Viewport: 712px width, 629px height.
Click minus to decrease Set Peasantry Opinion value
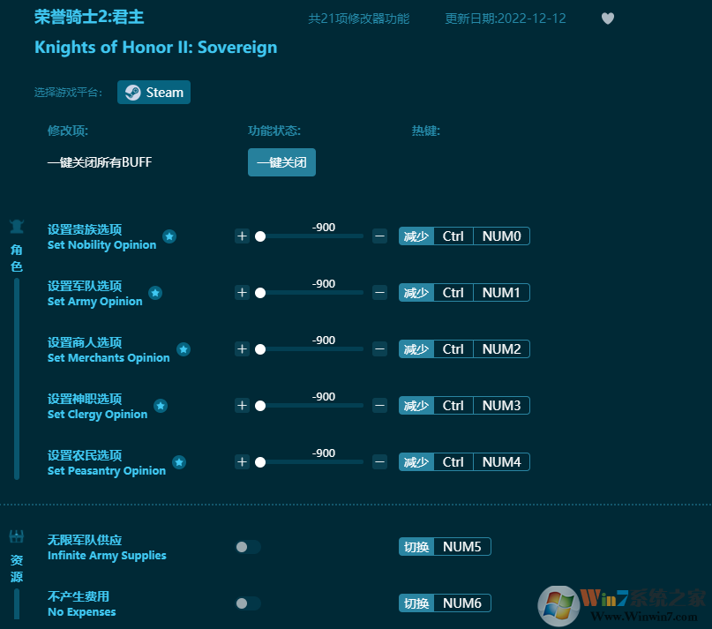click(379, 461)
